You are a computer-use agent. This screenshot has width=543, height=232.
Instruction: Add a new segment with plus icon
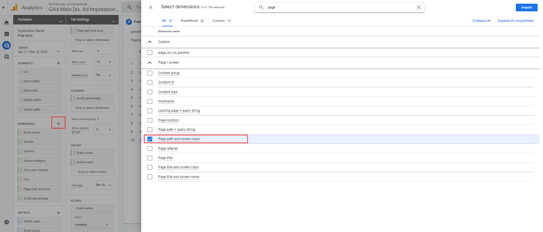58,63
